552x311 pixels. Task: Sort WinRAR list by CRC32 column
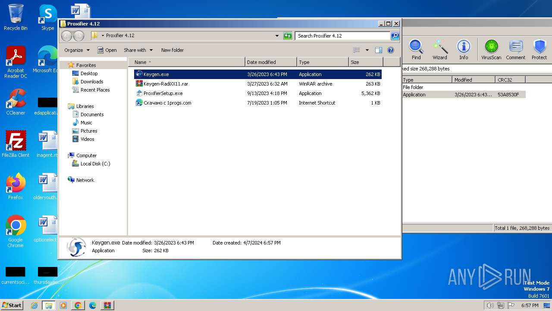click(x=510, y=80)
